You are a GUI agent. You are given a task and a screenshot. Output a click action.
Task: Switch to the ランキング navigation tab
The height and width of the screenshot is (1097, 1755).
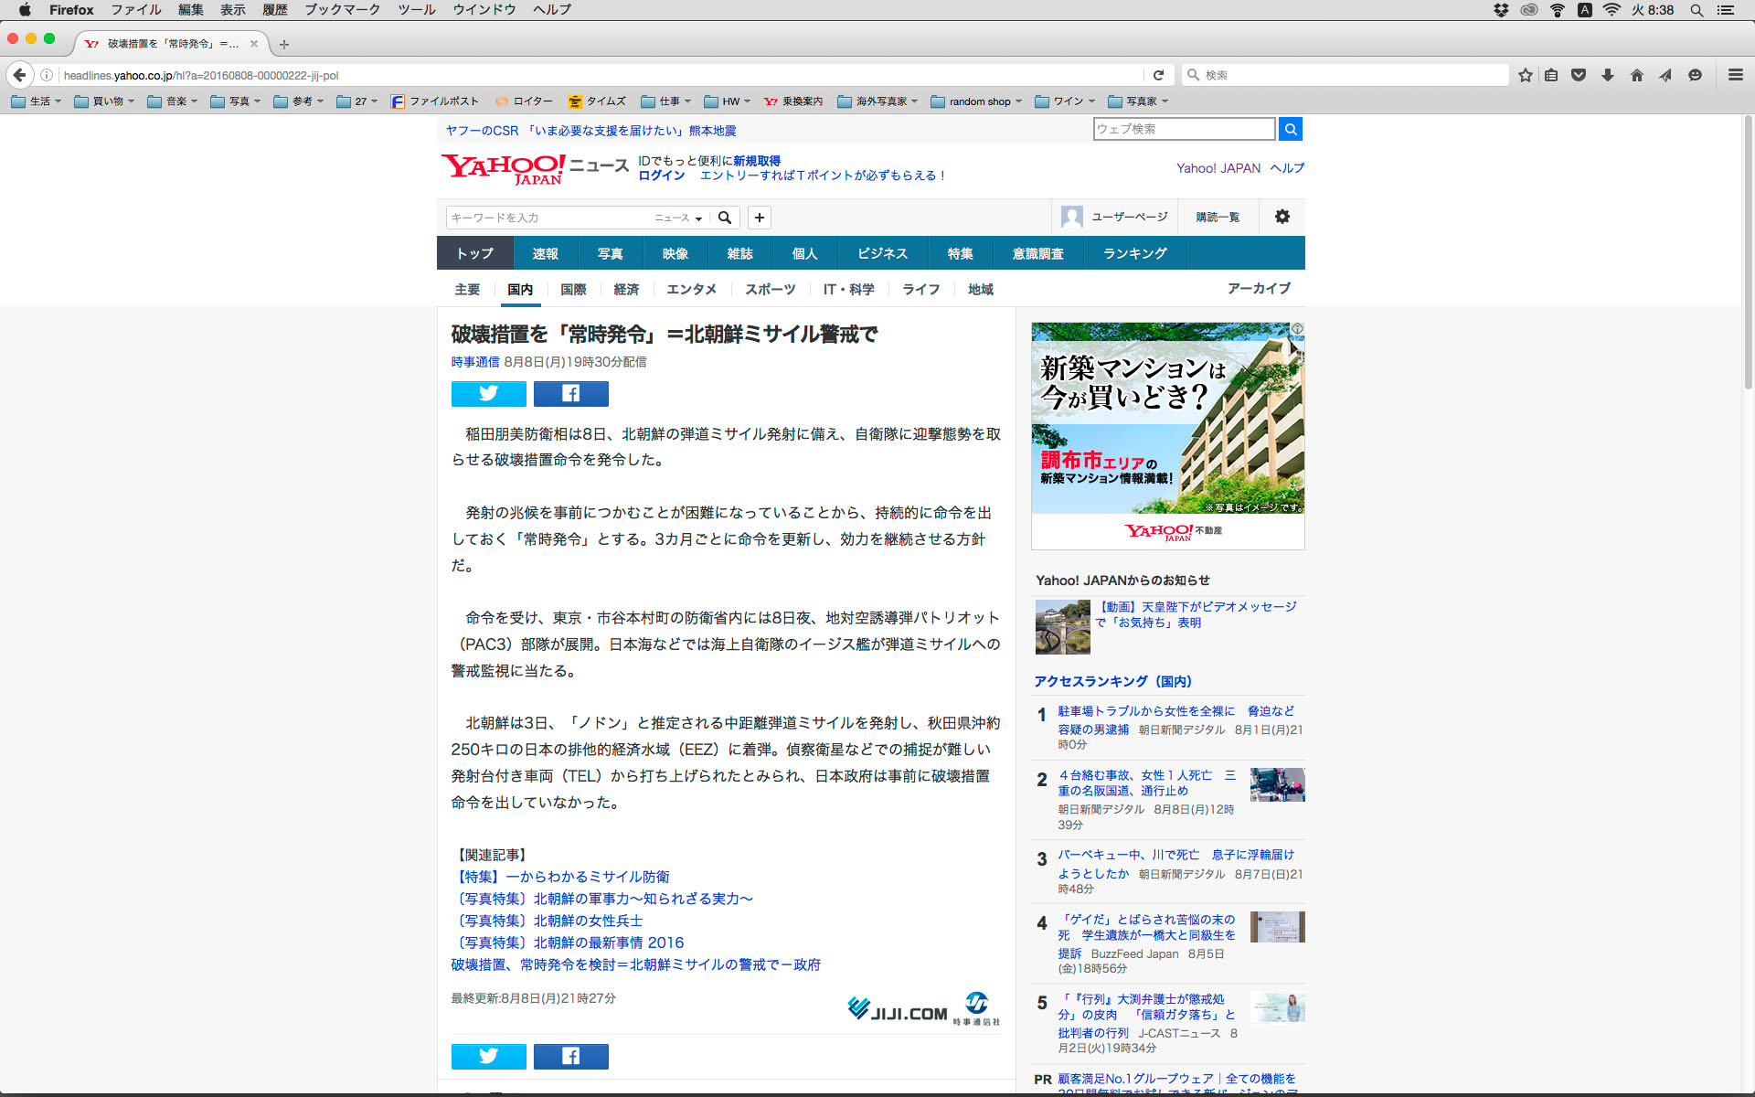click(1134, 253)
